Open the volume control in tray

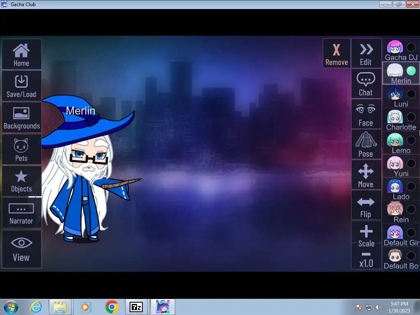click(x=379, y=307)
